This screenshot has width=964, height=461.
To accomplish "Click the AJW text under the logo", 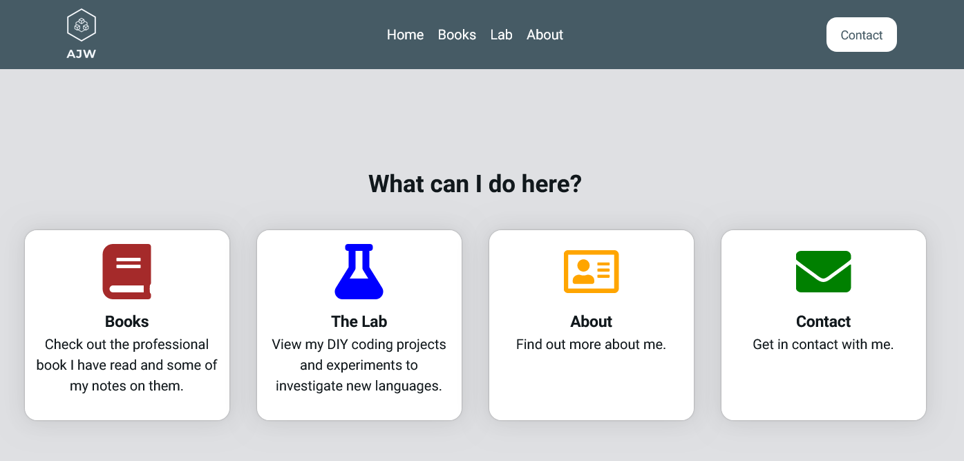I will click(x=81, y=55).
